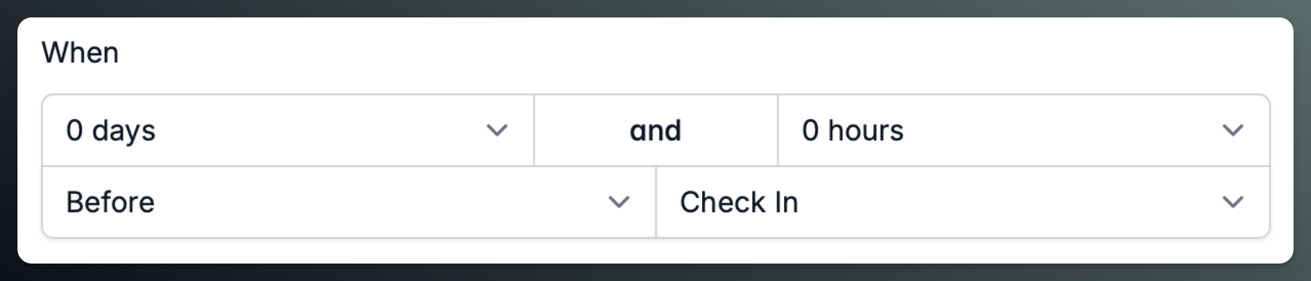Click the "When" section heading
This screenshot has height=281, width=1311.
point(80,52)
